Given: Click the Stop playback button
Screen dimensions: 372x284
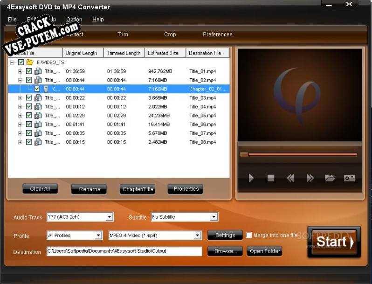Looking at the screenshot, I should (x=271, y=178).
